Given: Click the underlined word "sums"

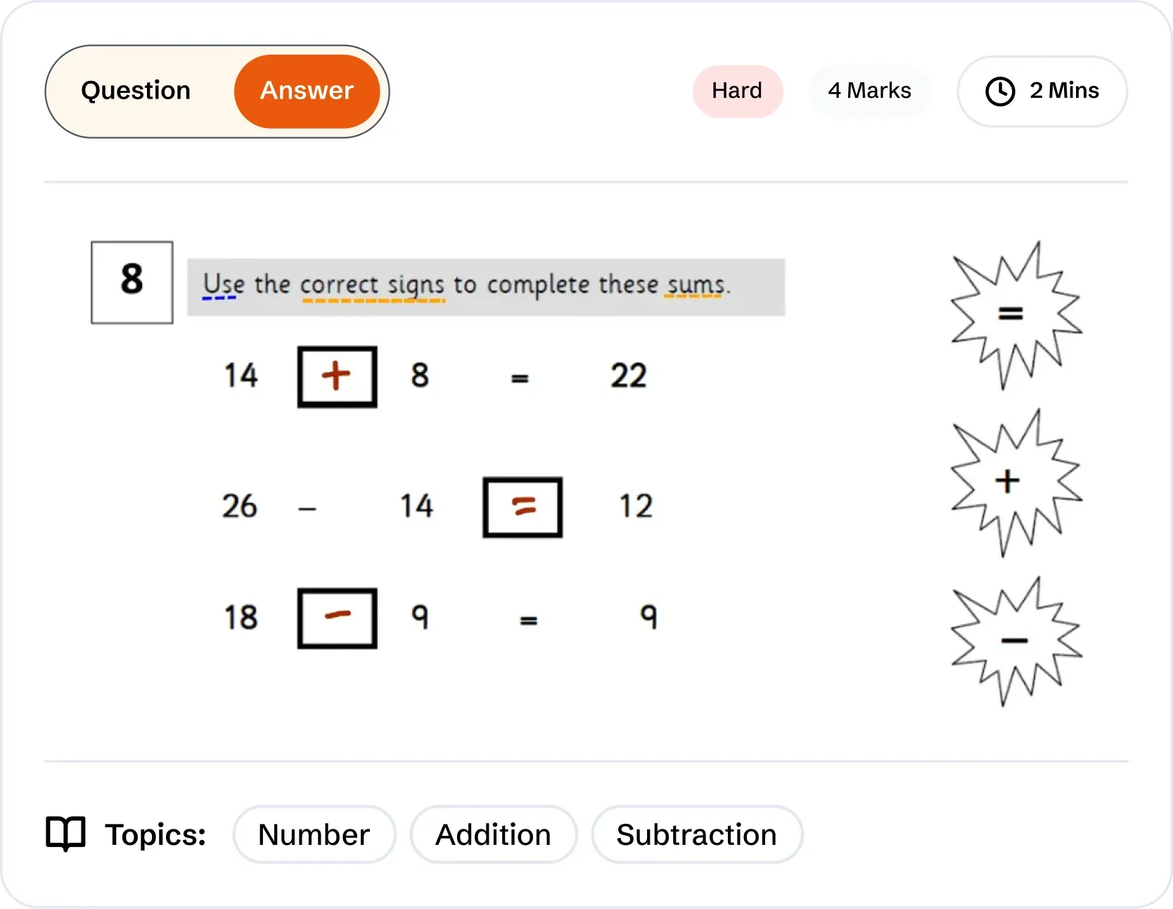Looking at the screenshot, I should tap(695, 285).
